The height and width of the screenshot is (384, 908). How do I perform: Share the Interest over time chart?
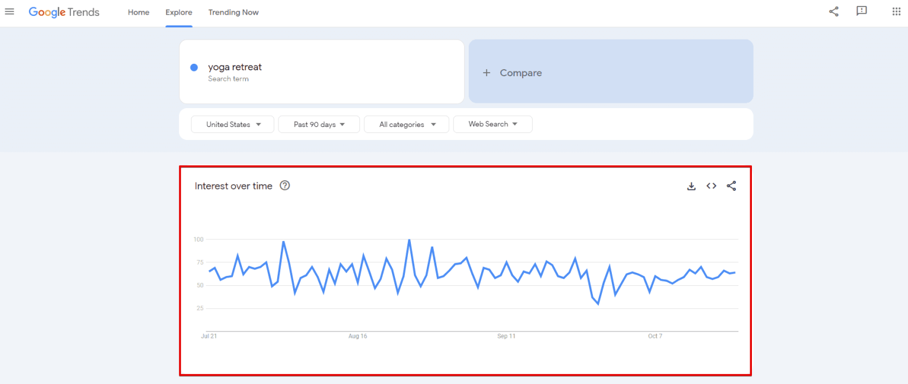pos(731,186)
